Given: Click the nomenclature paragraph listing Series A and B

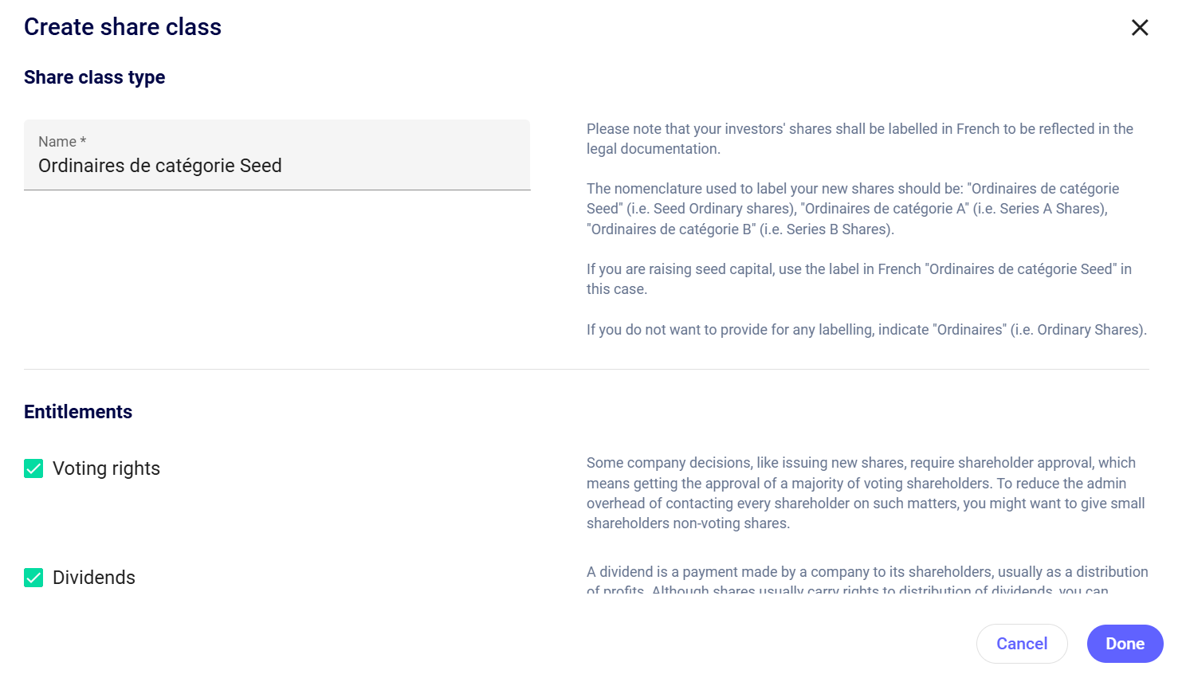Looking at the screenshot, I should point(853,209).
